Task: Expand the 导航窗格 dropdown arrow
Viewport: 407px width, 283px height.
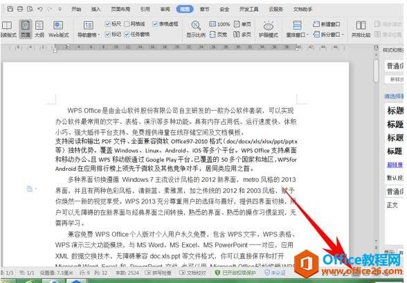Action: pos(99,35)
